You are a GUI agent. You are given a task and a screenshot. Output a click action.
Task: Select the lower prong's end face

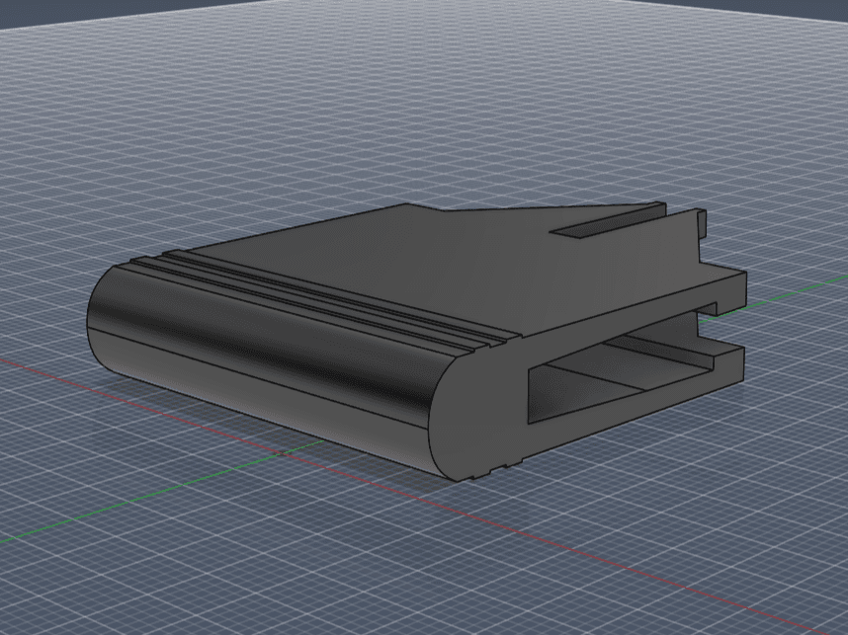731,366
